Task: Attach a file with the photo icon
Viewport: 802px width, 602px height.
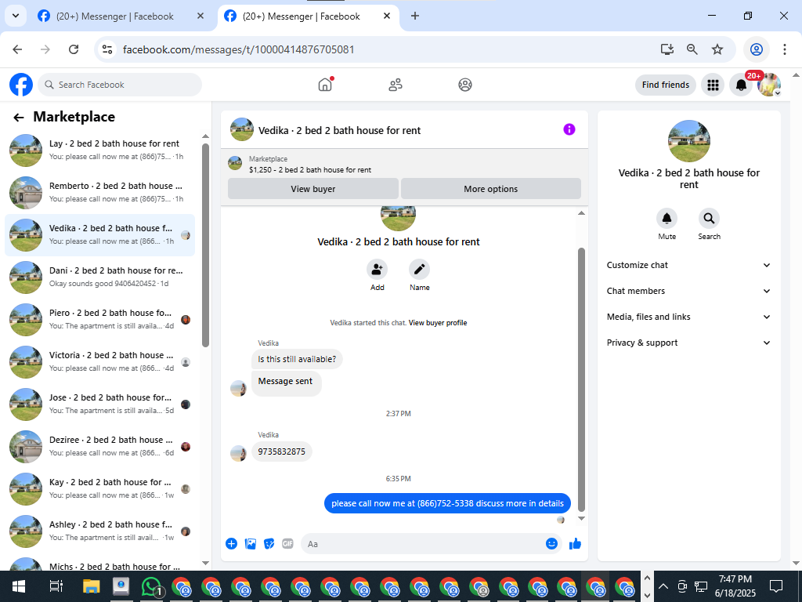Action: click(x=251, y=544)
